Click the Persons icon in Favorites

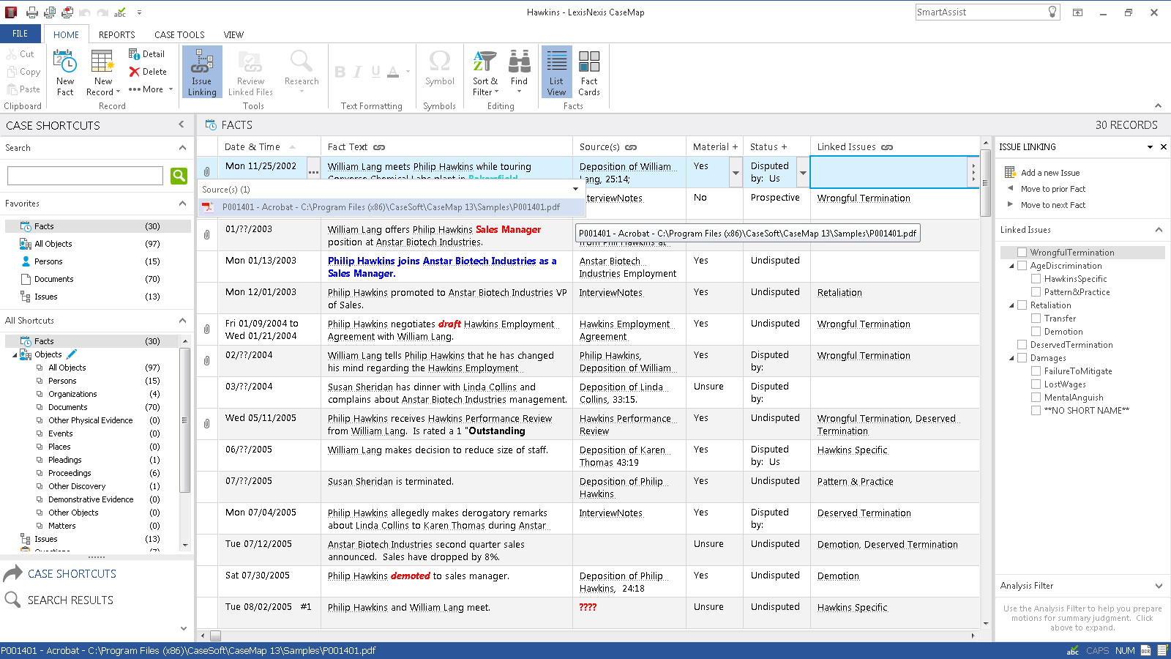26,261
